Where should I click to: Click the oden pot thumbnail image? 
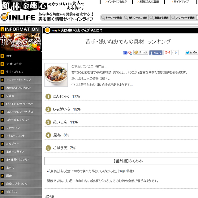pyautogui.click(x=56, y=75)
